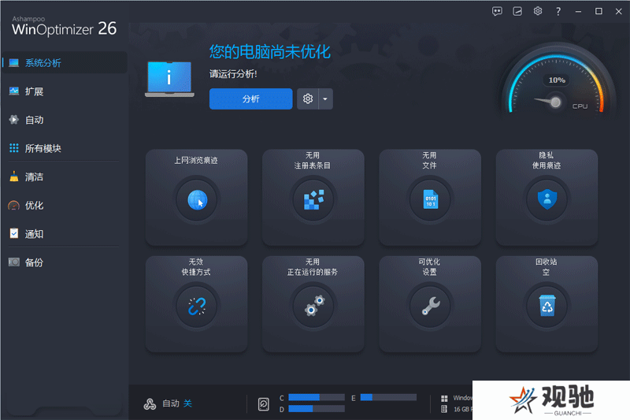The height and width of the screenshot is (420, 630).
Task: Click the 优化 speedometer icon in the sidebar
Action: (x=14, y=206)
